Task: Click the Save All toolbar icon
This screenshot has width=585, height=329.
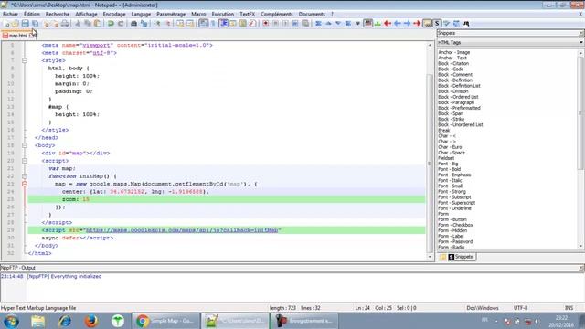Action: click(35, 24)
